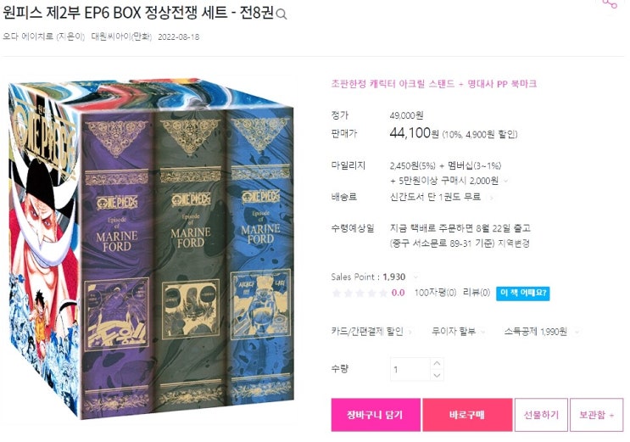Image resolution: width=630 pixels, height=442 pixels.
Task: Save the item with 보관함 +
Action: [596, 415]
